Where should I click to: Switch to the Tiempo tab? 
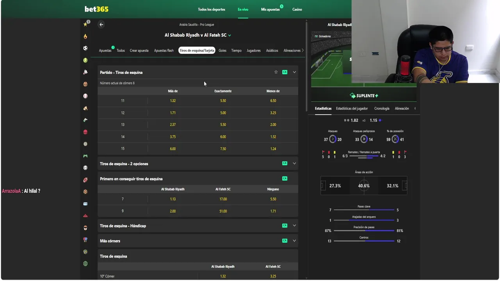(x=236, y=50)
